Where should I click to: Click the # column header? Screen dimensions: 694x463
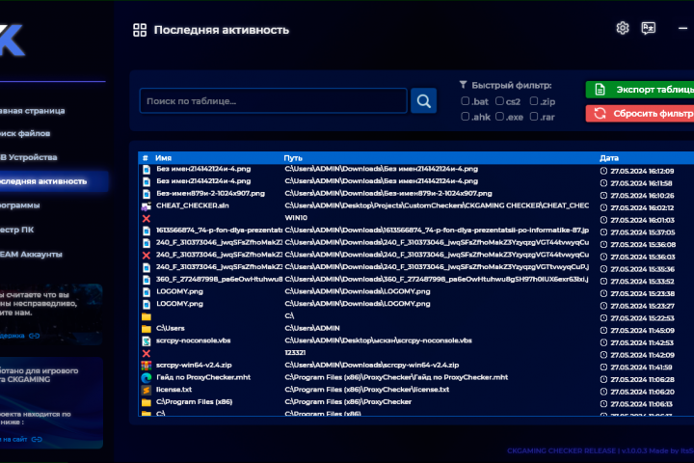(x=146, y=158)
